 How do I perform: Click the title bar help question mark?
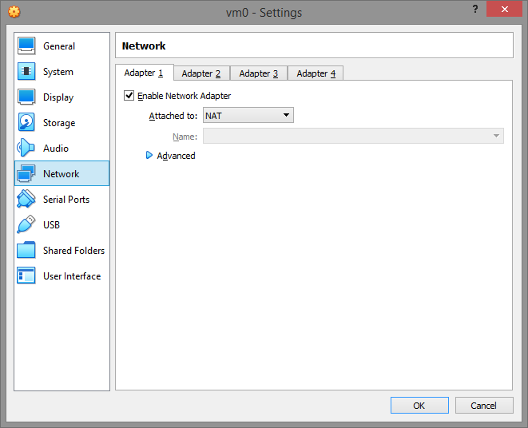pyautogui.click(x=476, y=10)
